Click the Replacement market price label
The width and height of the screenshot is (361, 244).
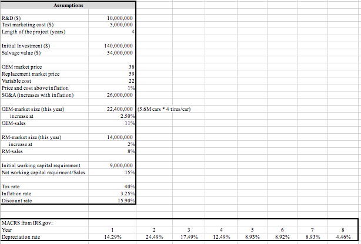coord(31,74)
